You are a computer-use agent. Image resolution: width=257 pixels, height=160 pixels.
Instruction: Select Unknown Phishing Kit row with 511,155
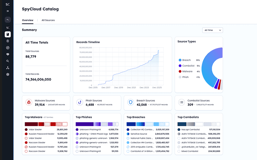pos(97,151)
